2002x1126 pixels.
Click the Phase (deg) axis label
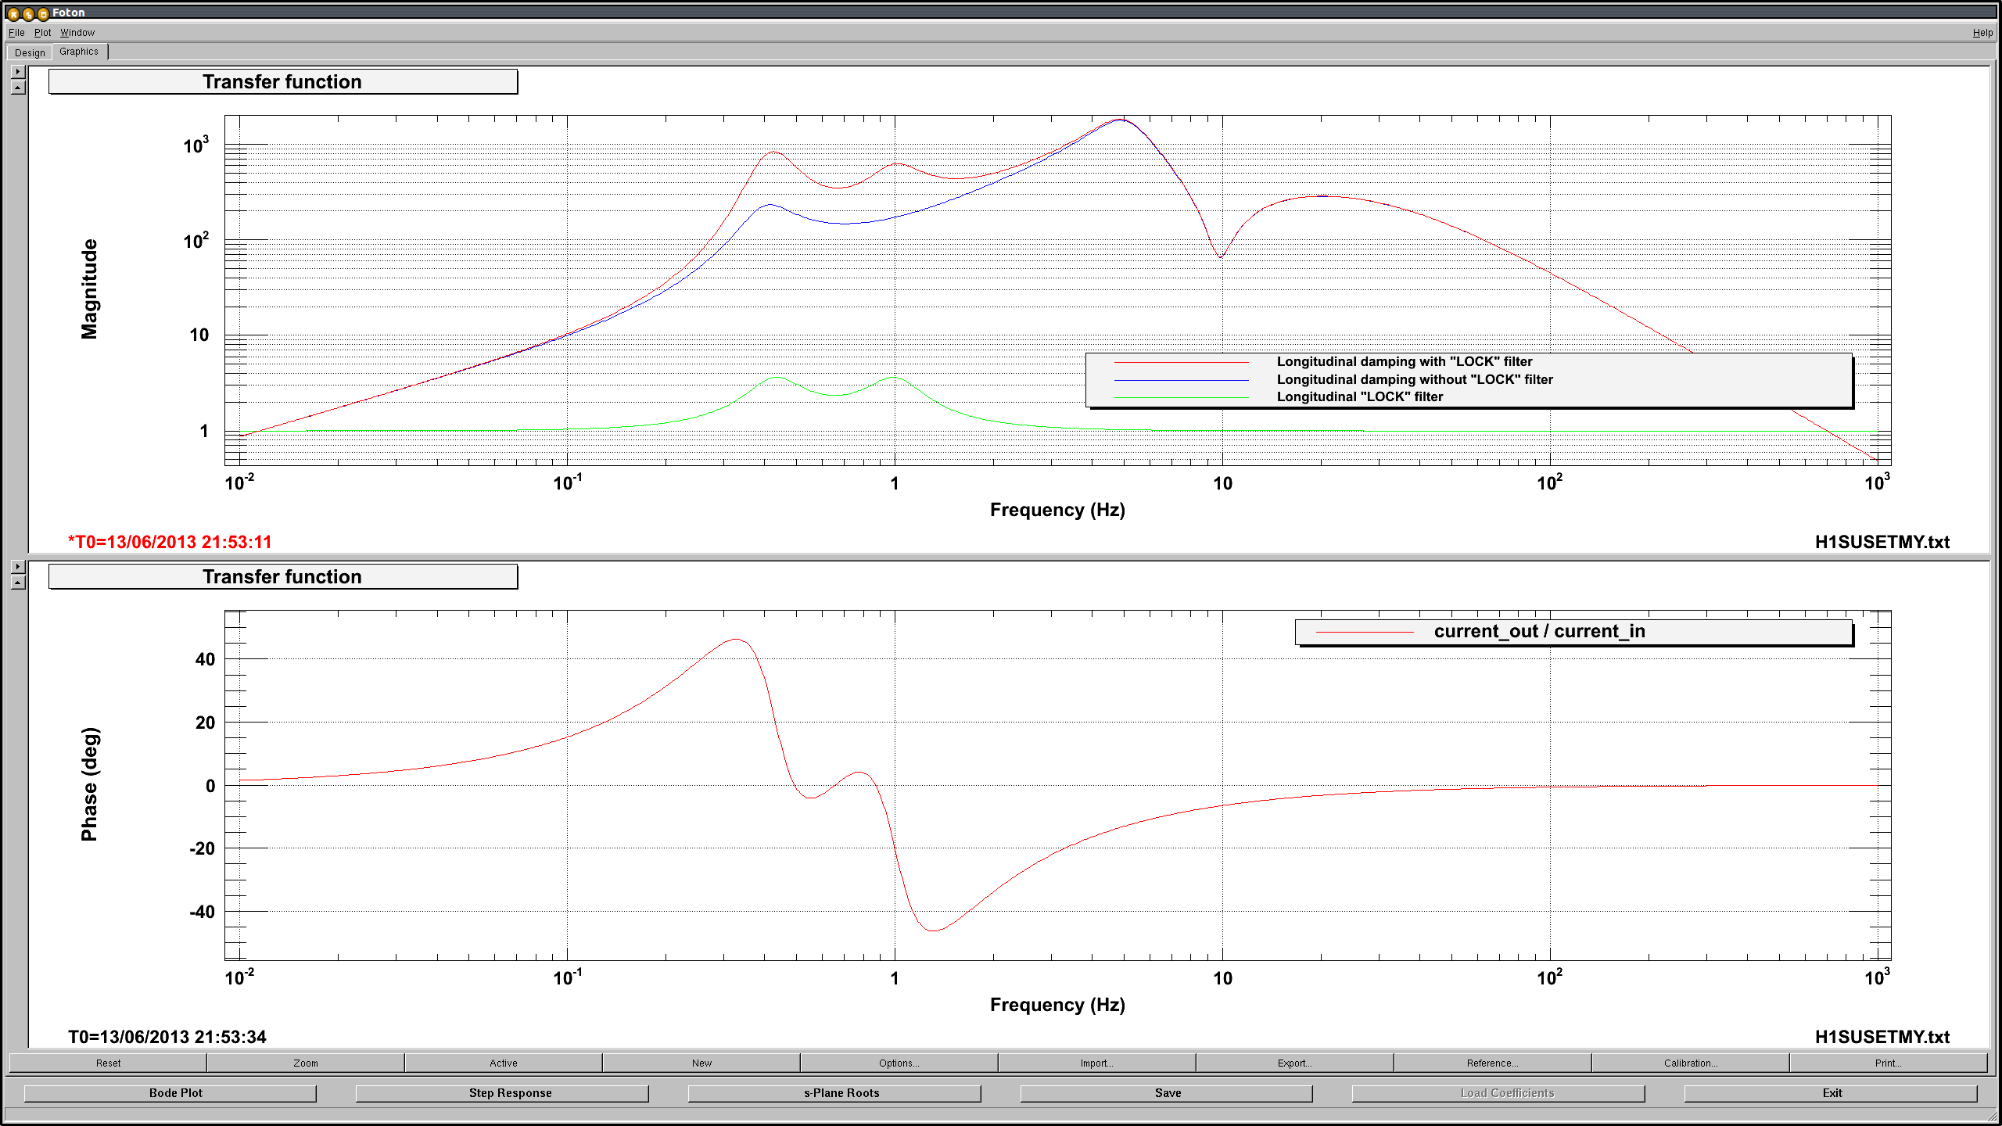[x=89, y=784]
